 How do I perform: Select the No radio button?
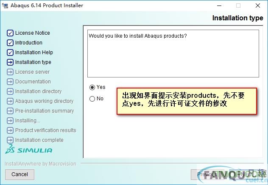pyautogui.click(x=92, y=99)
